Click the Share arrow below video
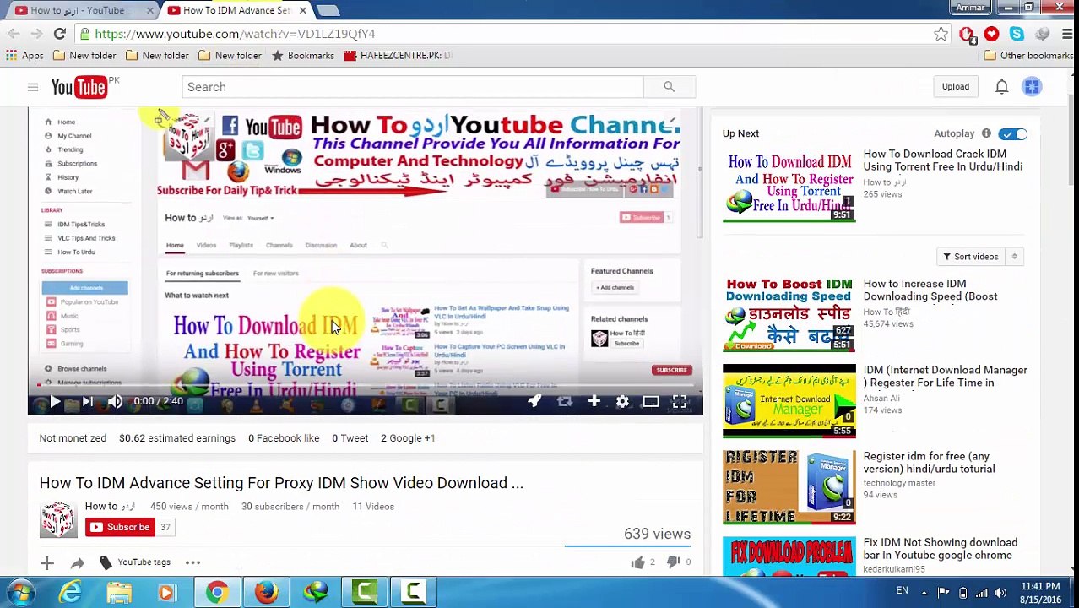Image resolution: width=1079 pixels, height=608 pixels. (x=77, y=562)
